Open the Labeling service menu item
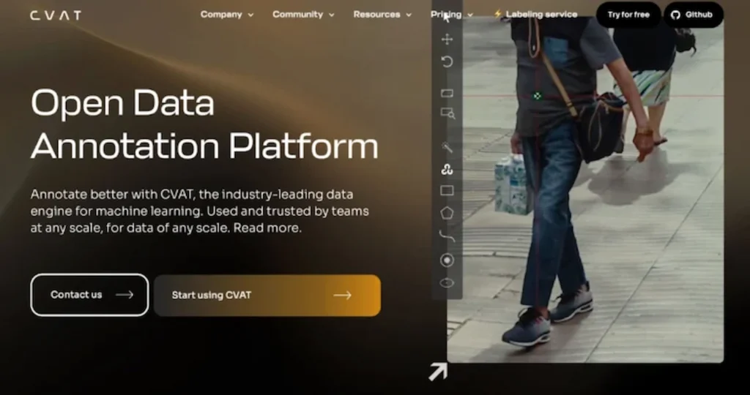 coord(535,15)
